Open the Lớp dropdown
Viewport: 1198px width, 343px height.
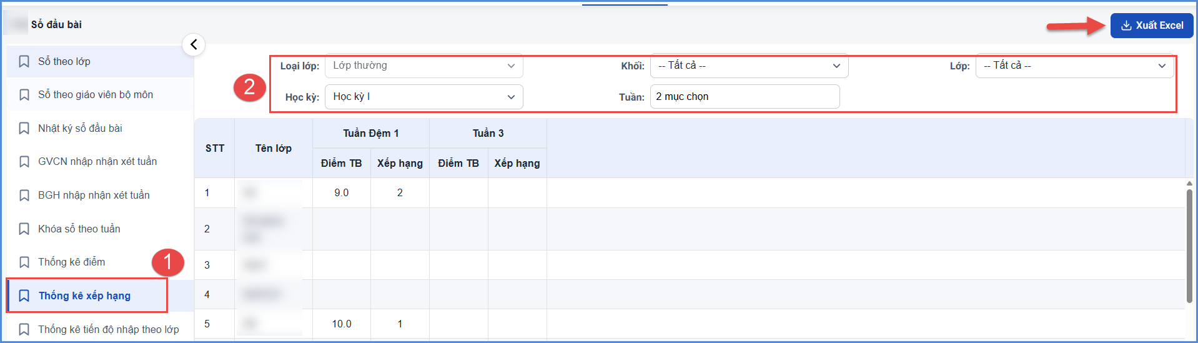1074,66
